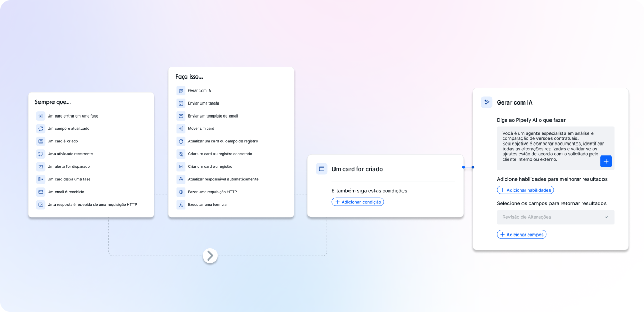Click the 'Executar uma fórmula' fx icon
The width and height of the screenshot is (644, 312).
point(181,205)
